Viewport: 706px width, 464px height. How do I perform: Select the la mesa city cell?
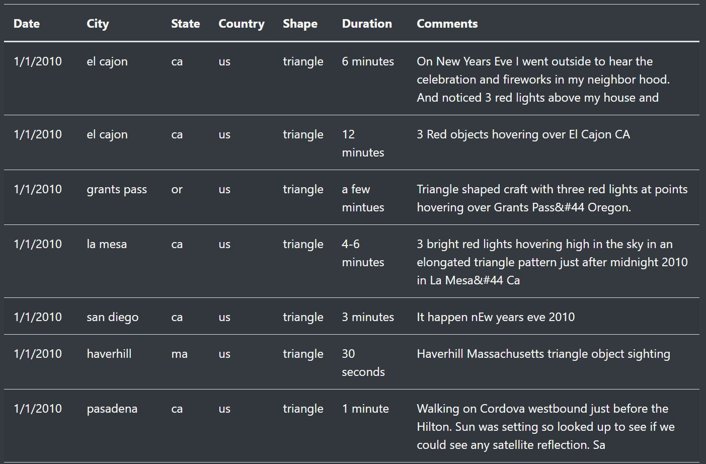pos(107,244)
